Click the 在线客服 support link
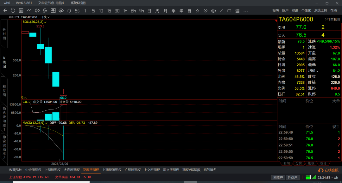Viewport: 342px width, 183px height. click(328, 170)
